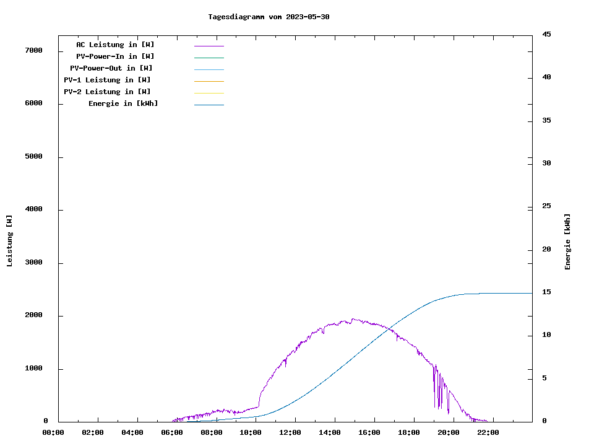Click the 5000 watt tick label
The width and height of the screenshot is (594, 446).
pos(33,157)
